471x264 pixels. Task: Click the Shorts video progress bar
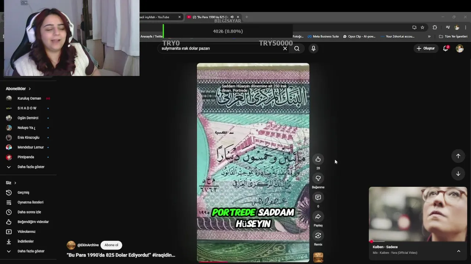[x=253, y=262]
